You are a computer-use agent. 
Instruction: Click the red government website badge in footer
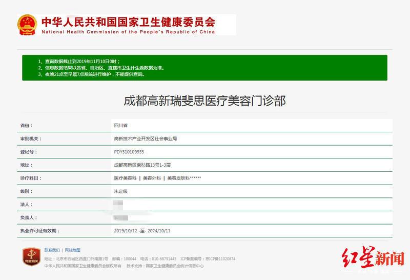[31, 256]
